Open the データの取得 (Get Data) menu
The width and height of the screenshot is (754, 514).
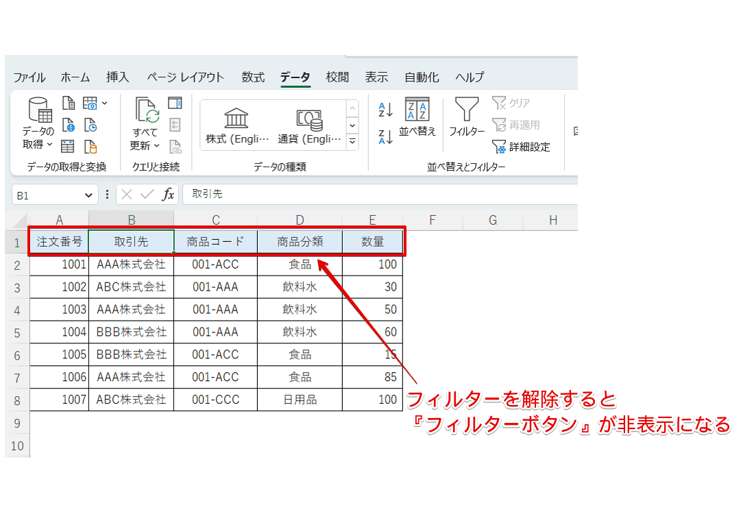coord(38,123)
